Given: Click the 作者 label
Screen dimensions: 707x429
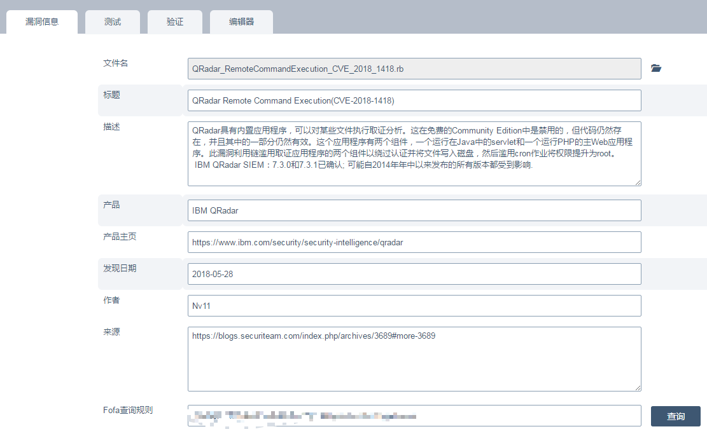Looking at the screenshot, I should coord(111,300).
